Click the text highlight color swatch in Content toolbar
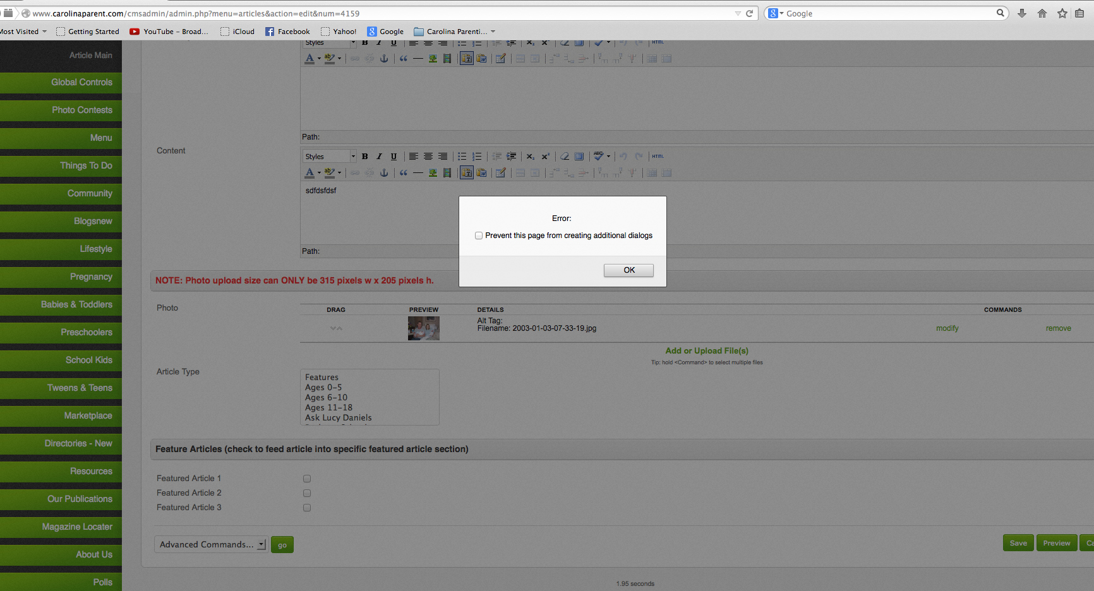The width and height of the screenshot is (1094, 591). pos(329,173)
